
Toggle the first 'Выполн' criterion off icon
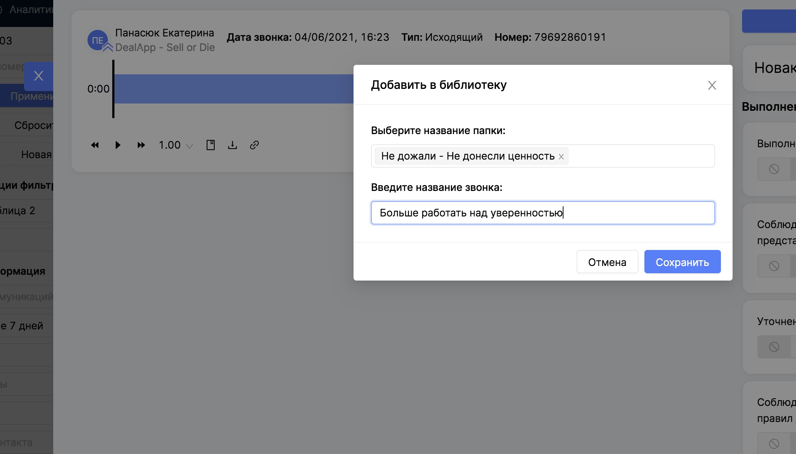pos(774,169)
